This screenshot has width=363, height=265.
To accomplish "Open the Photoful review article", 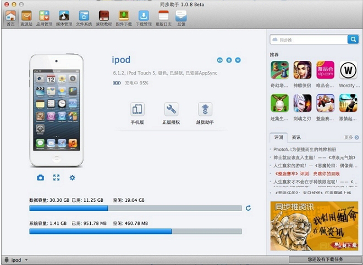I will 305,149.
